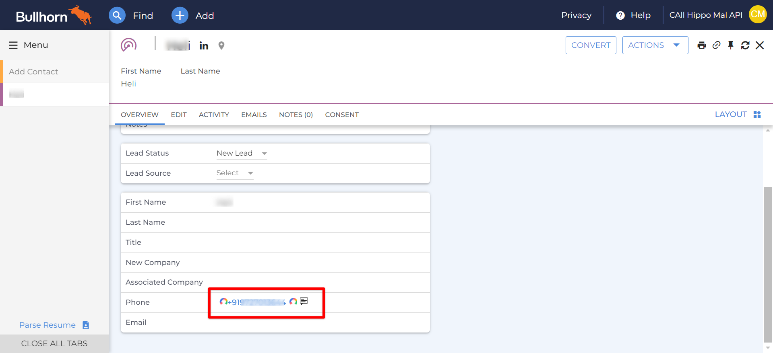Open the hamburger Menu icon
Viewport: 773px width, 353px height.
point(13,45)
